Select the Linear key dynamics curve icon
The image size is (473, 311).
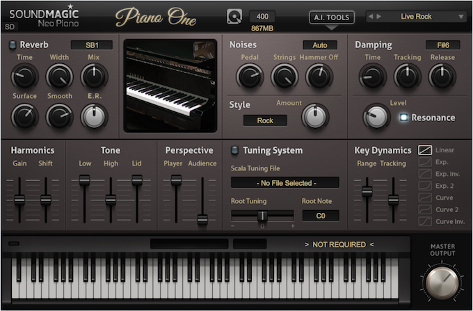pyautogui.click(x=425, y=150)
